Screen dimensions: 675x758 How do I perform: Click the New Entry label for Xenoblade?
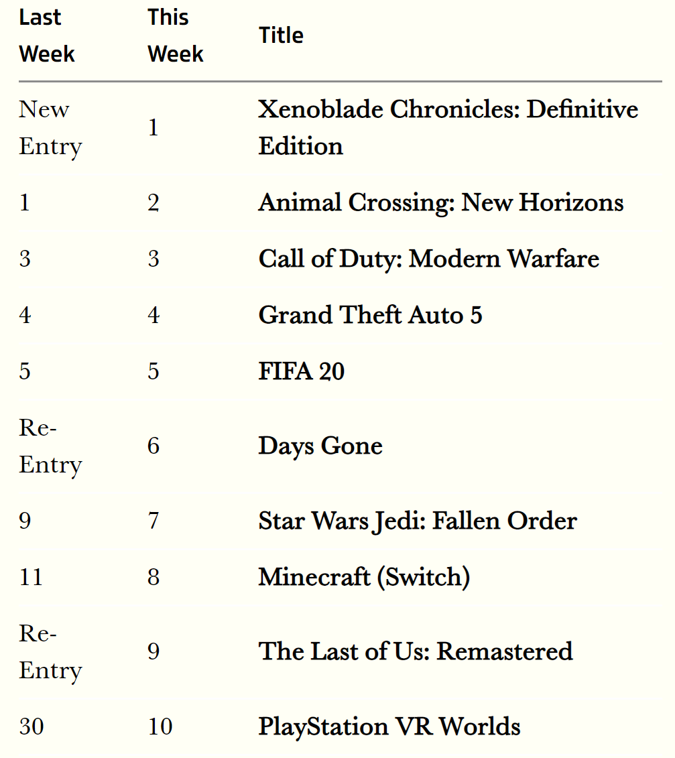pos(50,128)
